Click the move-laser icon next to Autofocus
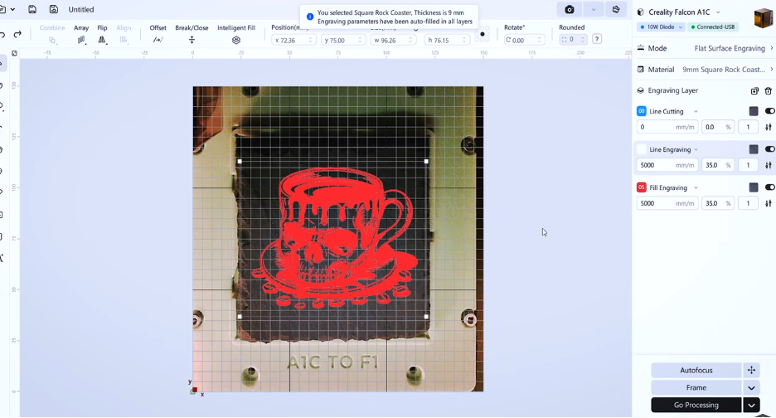This screenshot has width=776, height=418. point(751,370)
